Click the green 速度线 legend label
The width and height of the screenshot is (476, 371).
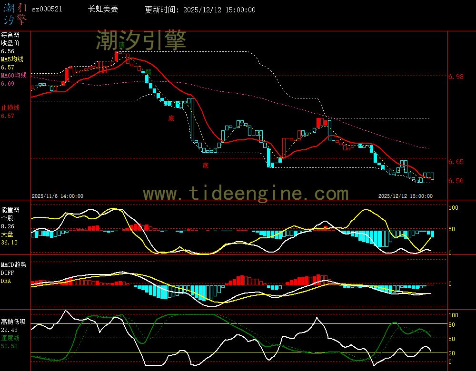[10, 338]
